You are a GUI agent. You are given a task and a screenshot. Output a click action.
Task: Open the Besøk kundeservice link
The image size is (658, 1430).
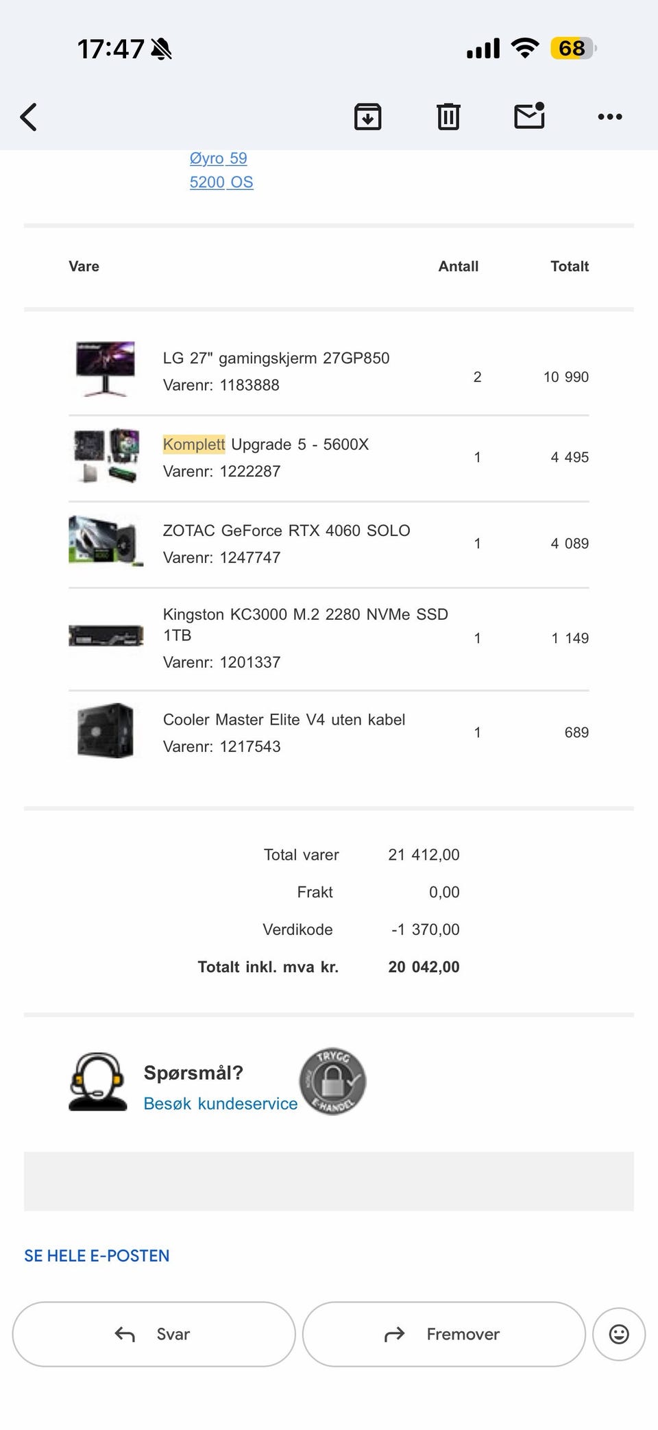pyautogui.click(x=220, y=1104)
